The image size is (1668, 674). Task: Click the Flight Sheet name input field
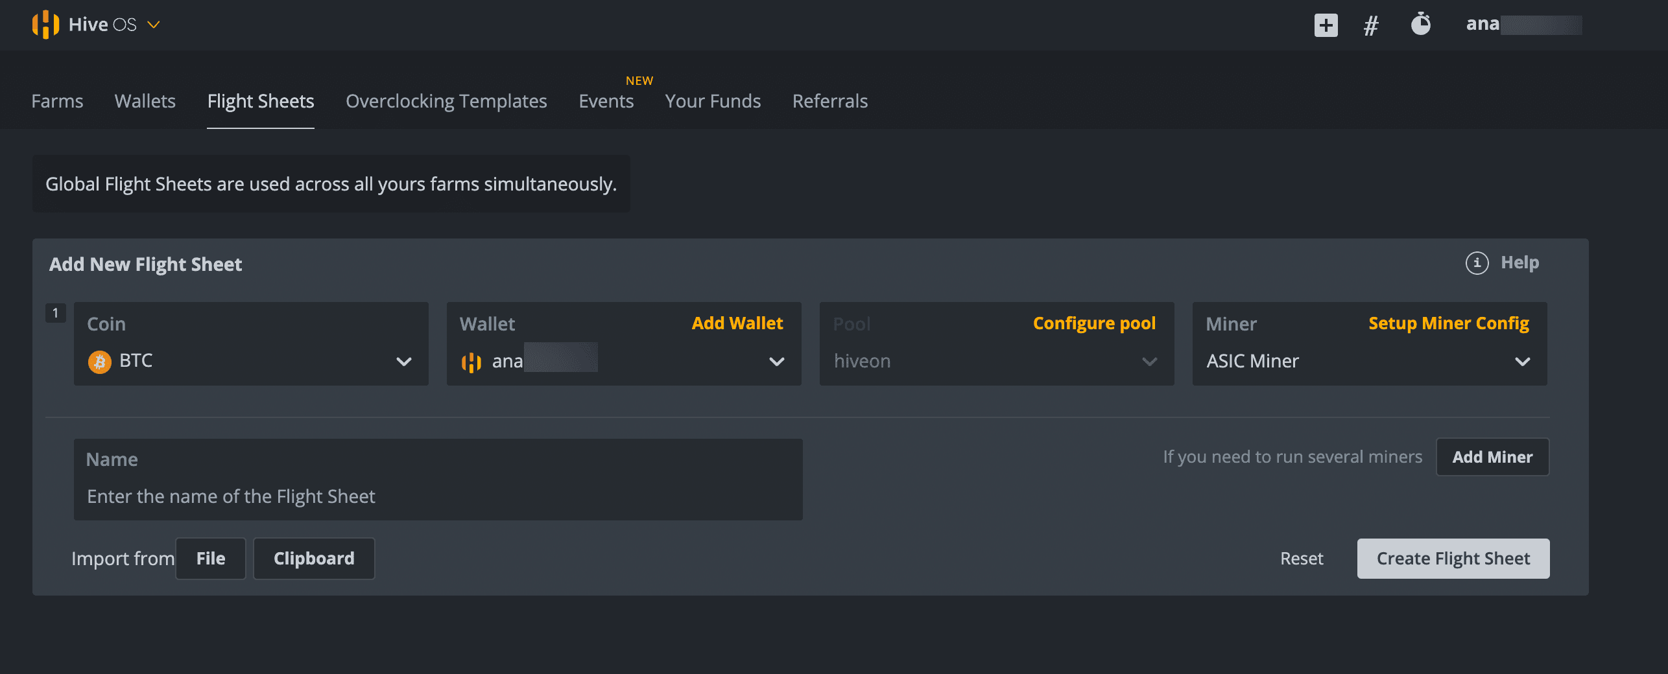coord(438,480)
